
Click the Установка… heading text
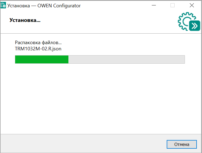pyautogui.click(x=25, y=20)
